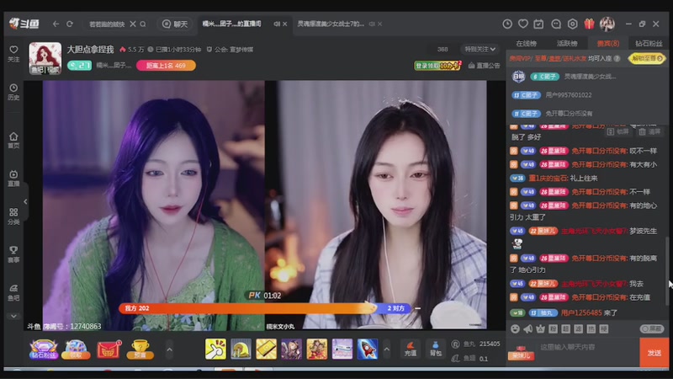The height and width of the screenshot is (379, 673).
Task: Refresh the page with reload icon
Action: click(x=70, y=24)
